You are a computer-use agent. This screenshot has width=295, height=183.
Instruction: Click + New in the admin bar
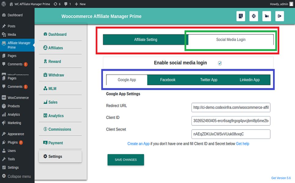pyautogui.click(x=80, y=4)
